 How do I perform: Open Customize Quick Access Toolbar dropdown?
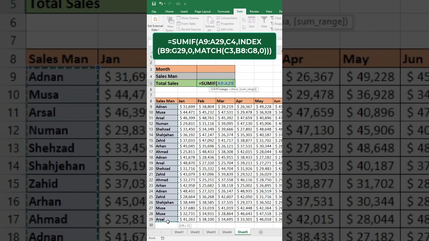(185, 4)
